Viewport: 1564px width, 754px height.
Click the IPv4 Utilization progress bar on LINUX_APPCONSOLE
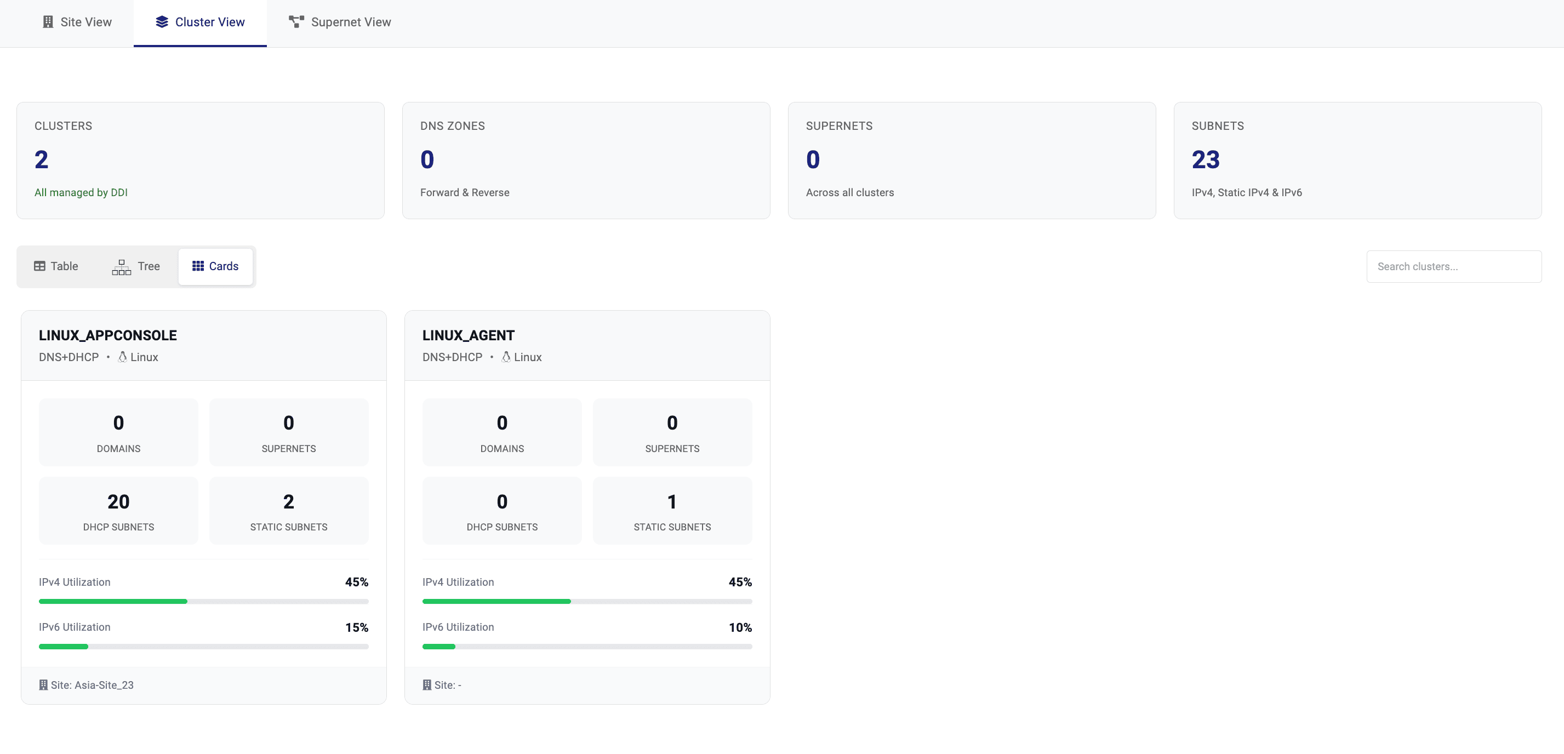[203, 601]
